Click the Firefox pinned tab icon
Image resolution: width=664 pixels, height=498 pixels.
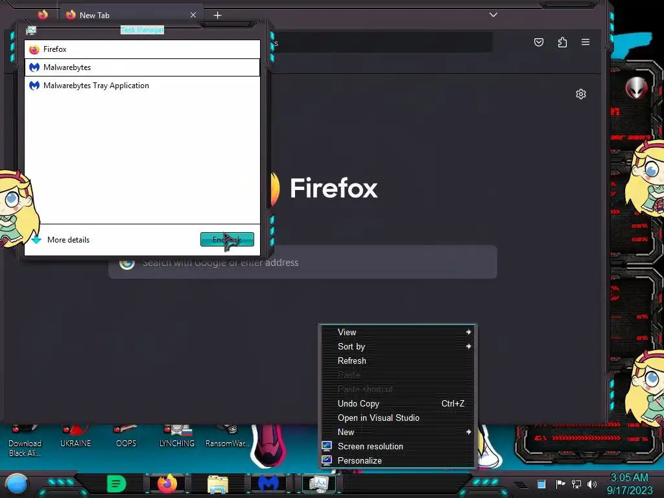point(43,15)
